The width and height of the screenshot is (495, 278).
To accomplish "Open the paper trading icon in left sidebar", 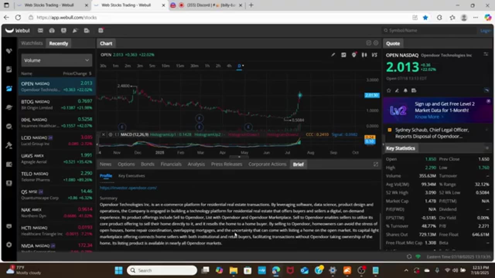I will [9, 145].
